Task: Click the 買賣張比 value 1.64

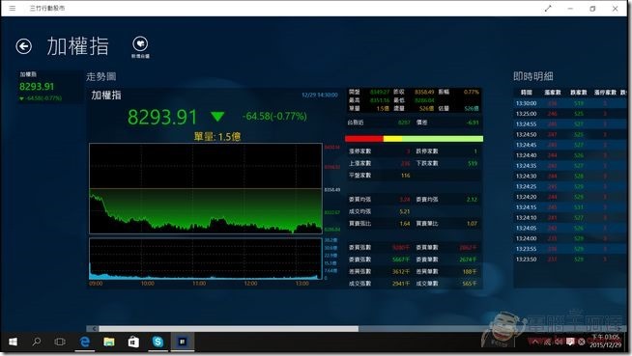Action: [405, 224]
